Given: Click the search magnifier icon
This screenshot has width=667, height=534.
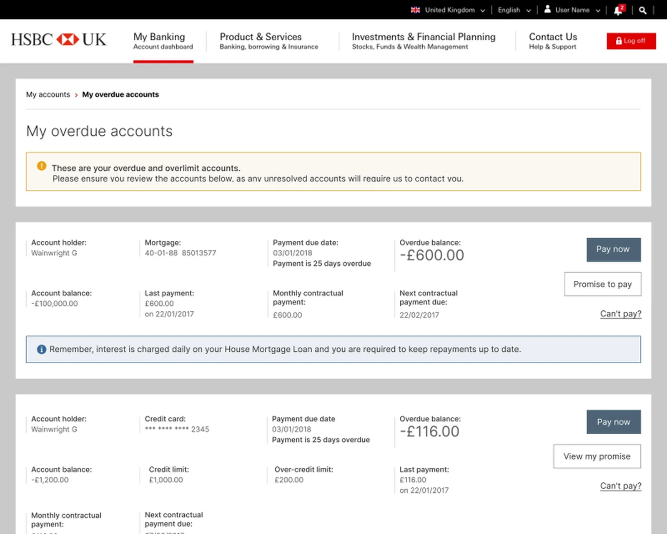Looking at the screenshot, I should click(643, 10).
